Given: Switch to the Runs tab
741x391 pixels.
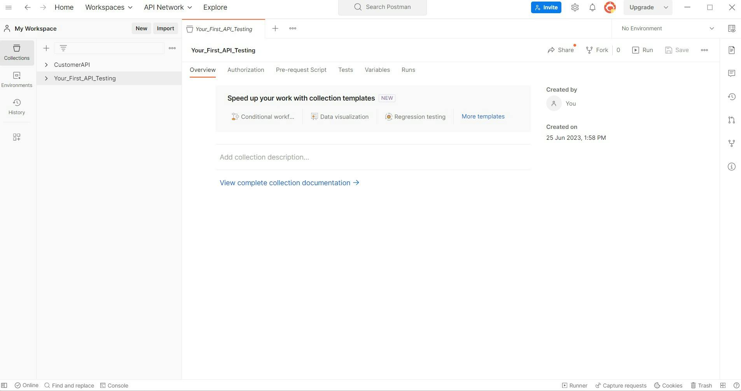Looking at the screenshot, I should click(408, 70).
